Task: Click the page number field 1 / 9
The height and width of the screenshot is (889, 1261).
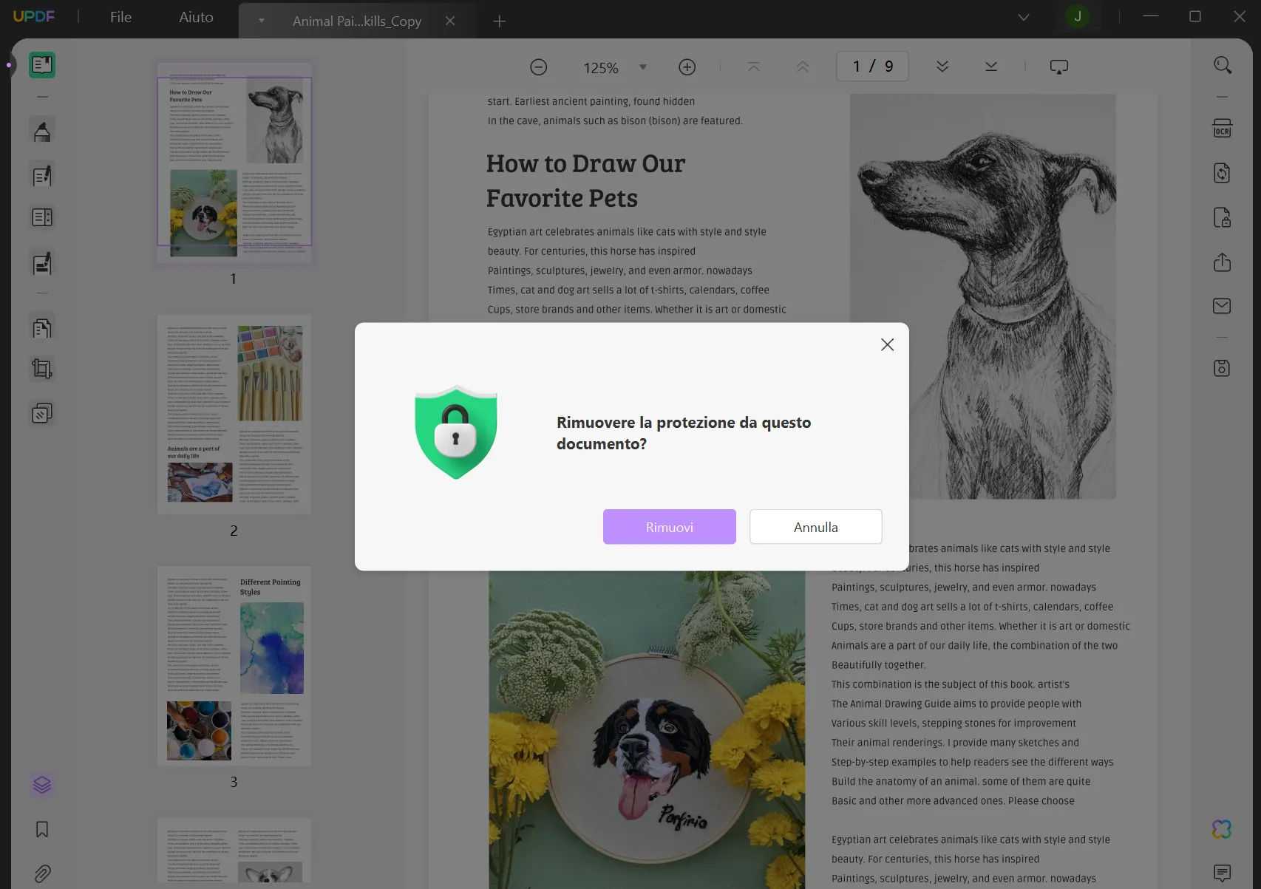Action: (872, 67)
